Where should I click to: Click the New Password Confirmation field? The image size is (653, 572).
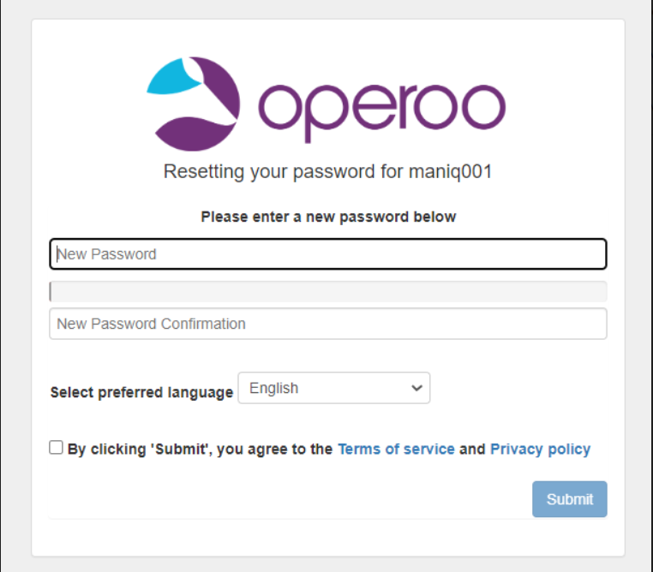click(x=328, y=324)
